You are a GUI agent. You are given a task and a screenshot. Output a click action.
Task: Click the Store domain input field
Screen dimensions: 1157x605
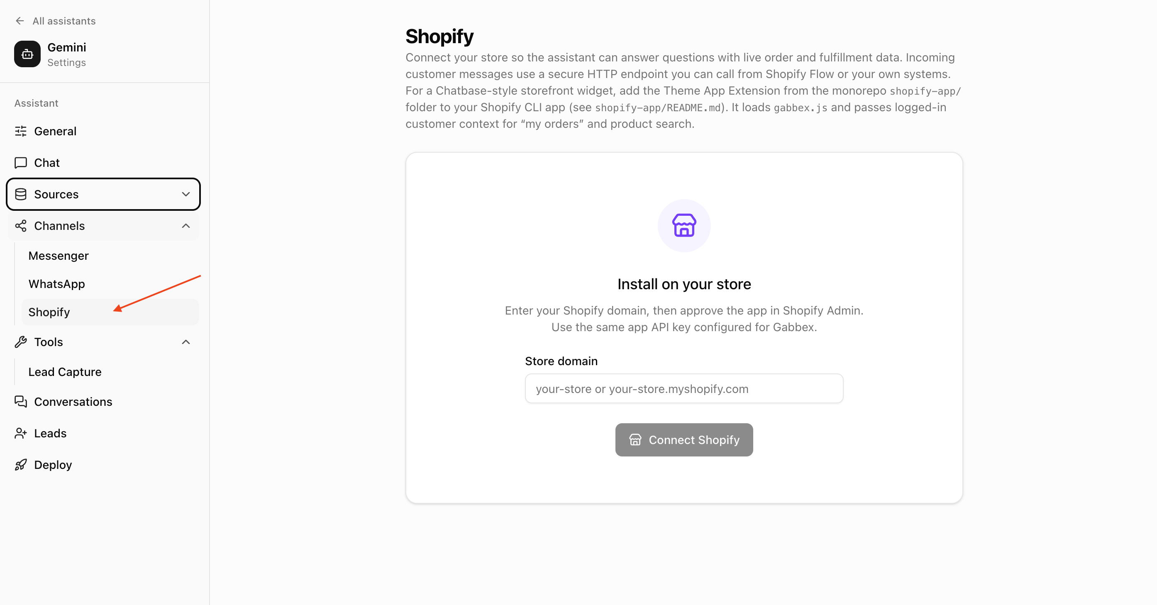click(683, 388)
